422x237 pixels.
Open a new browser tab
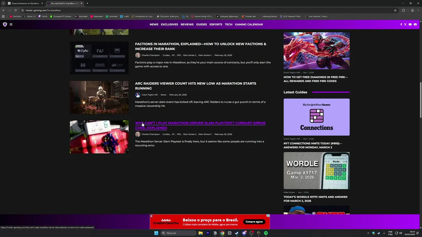pos(87,3)
